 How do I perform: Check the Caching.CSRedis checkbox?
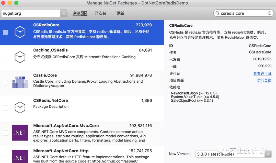click(x=5, y=58)
